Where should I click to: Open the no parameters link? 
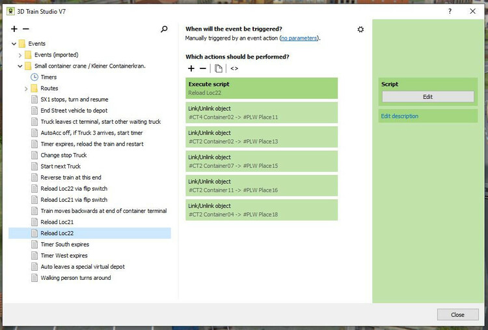point(299,38)
